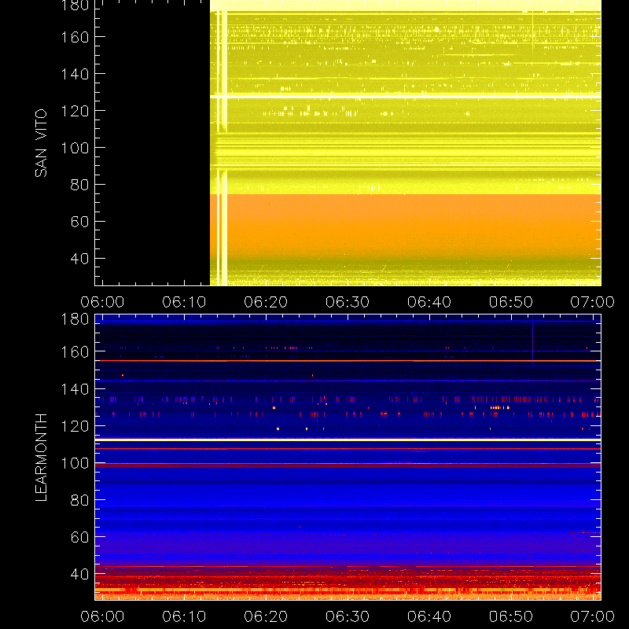The width and height of the screenshot is (629, 629).
Task: Click the orange band in SAN VITO spectrogram
Action: [x=405, y=225]
